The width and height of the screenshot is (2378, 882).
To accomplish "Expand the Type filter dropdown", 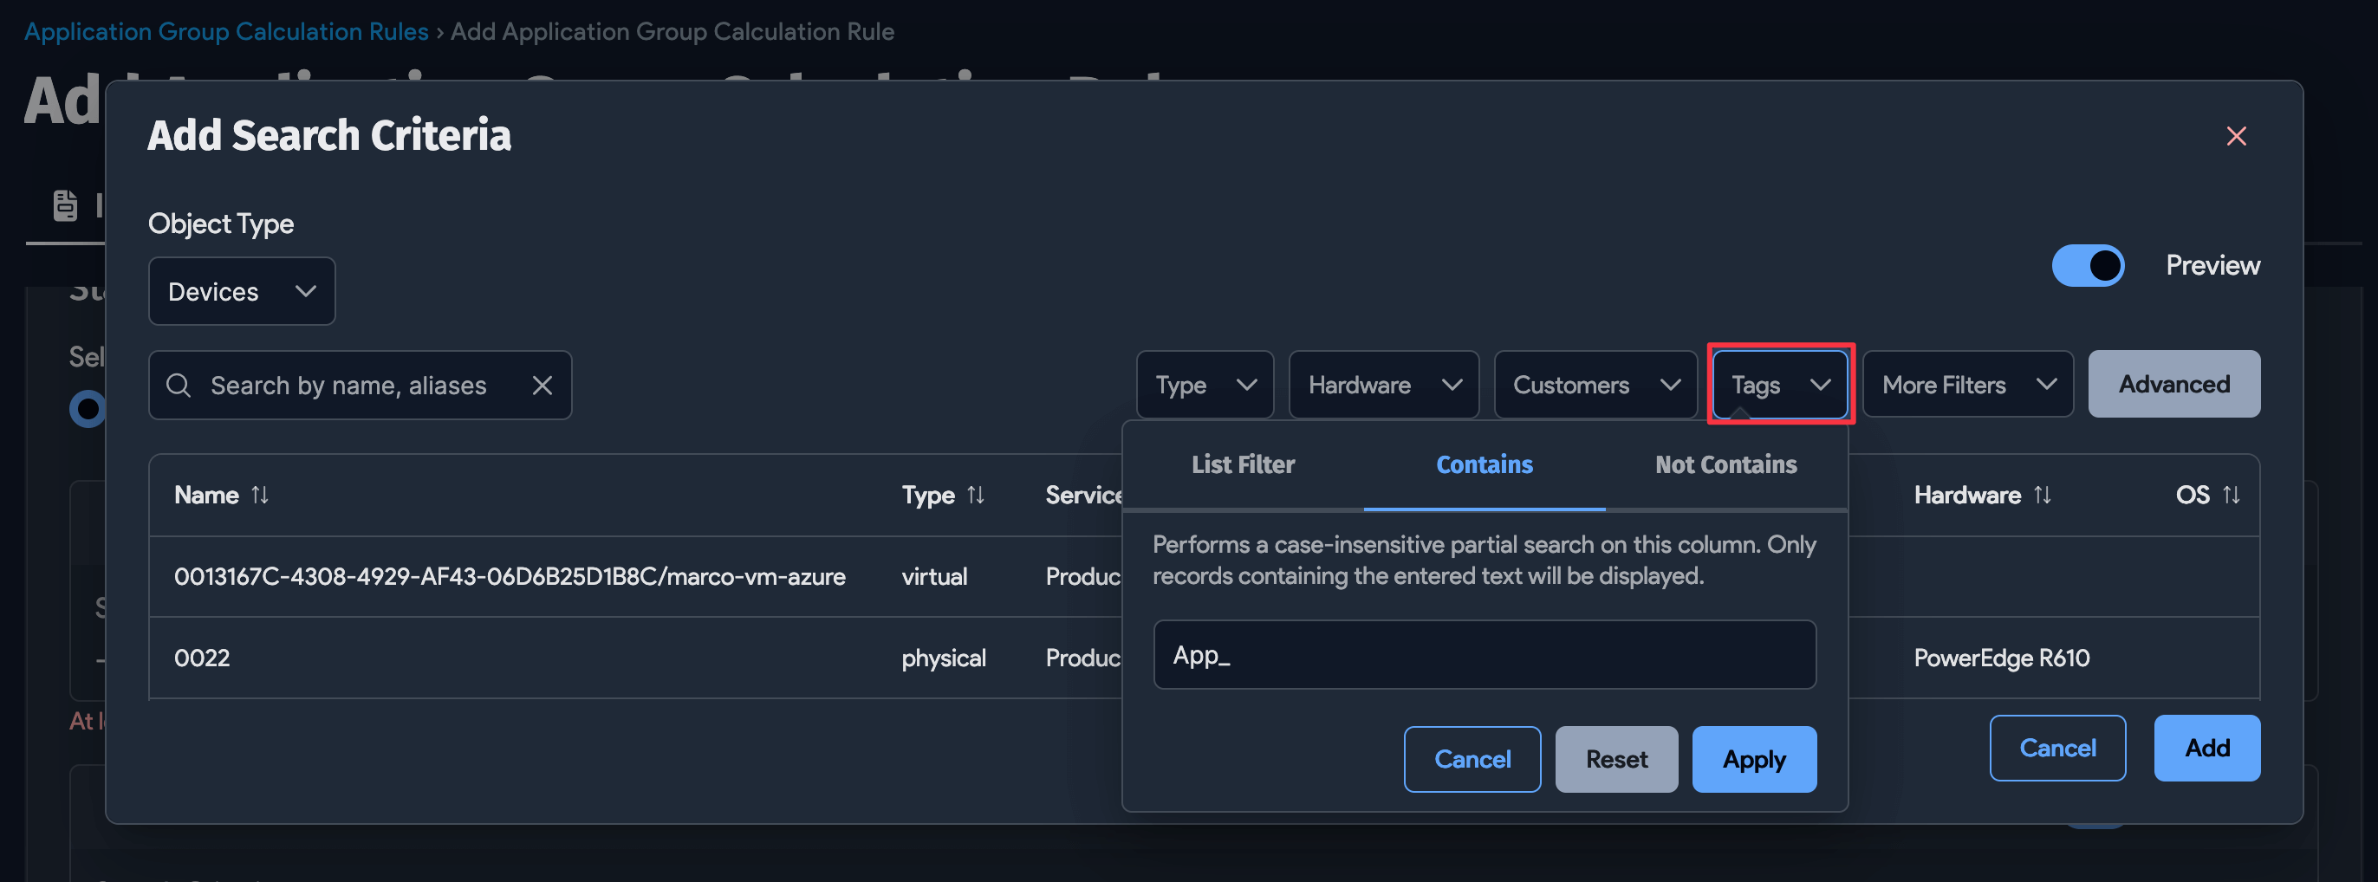I will click(x=1204, y=385).
